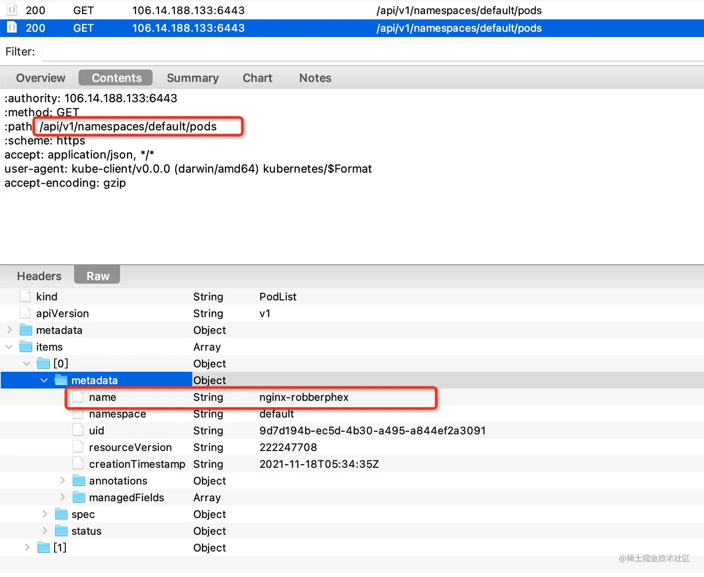This screenshot has width=704, height=577.
Task: Click the folder icon of status
Action: click(x=61, y=531)
